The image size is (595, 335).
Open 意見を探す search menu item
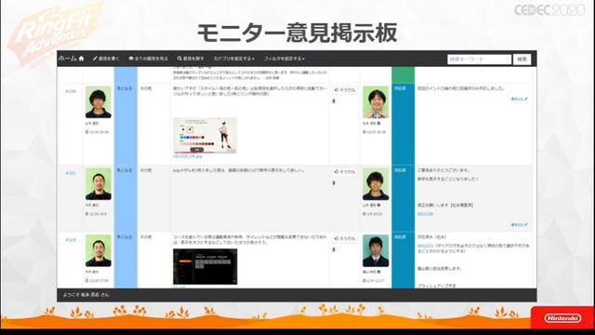[x=191, y=59]
